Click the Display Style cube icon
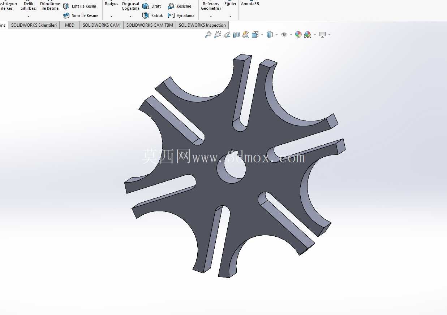447x315 pixels. point(270,35)
